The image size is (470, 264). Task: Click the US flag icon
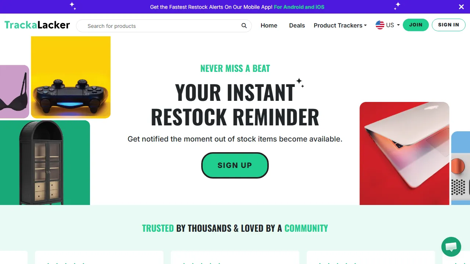380,25
